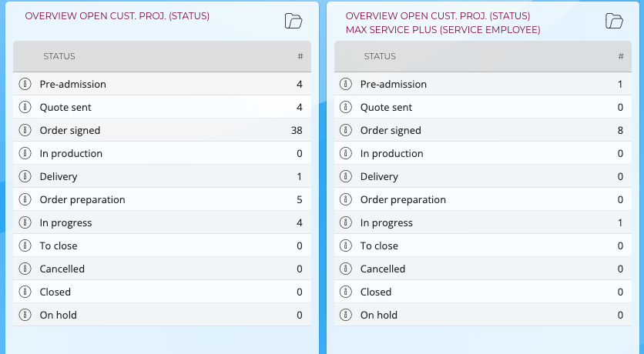The height and width of the screenshot is (354, 644).
Task: Click count 5 for Order preparation
Action: (300, 200)
